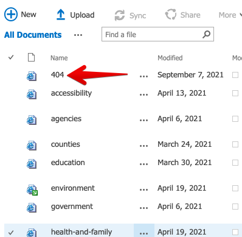The image size is (242, 237).
Task: Open the ellipsis menu for 404
Action: coord(143,77)
